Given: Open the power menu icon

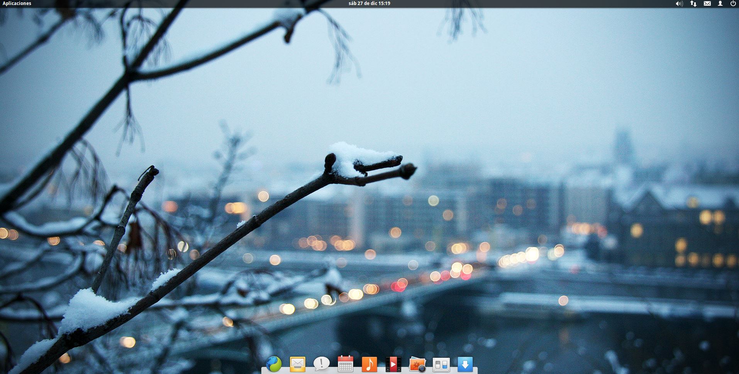Looking at the screenshot, I should pyautogui.click(x=733, y=3).
